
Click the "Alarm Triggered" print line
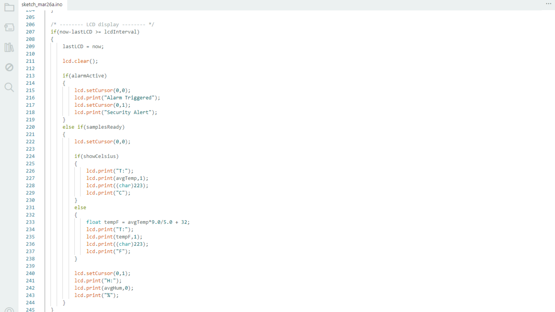[117, 98]
